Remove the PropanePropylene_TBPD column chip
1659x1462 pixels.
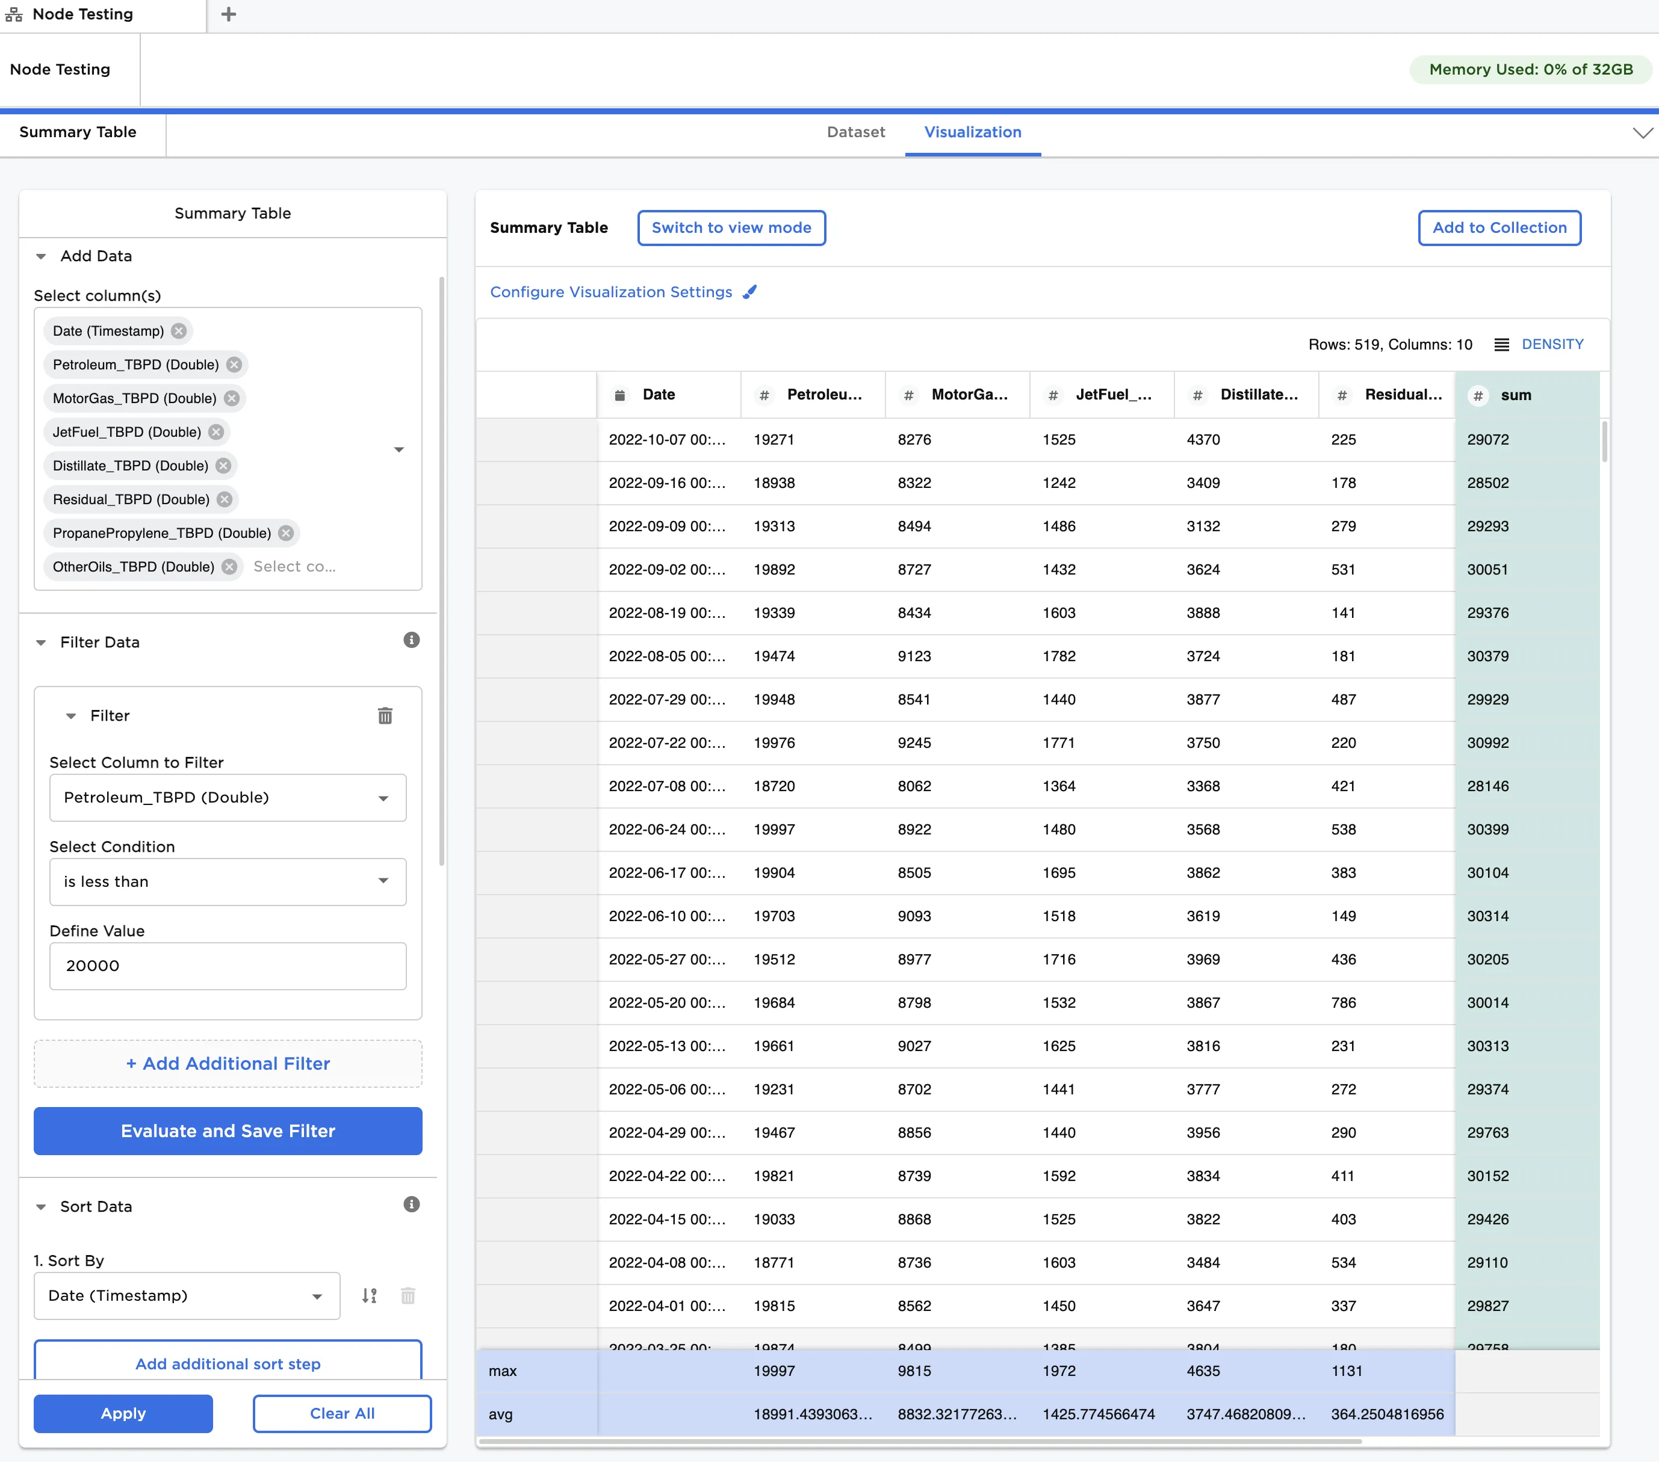[x=286, y=533]
